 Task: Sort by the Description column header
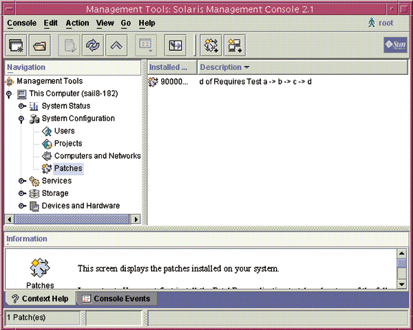pos(224,67)
